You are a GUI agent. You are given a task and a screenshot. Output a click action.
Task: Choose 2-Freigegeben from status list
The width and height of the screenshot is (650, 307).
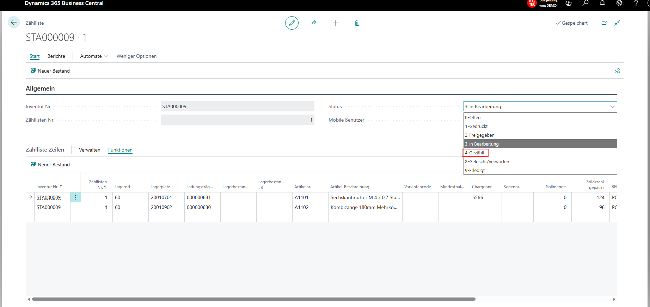540,135
